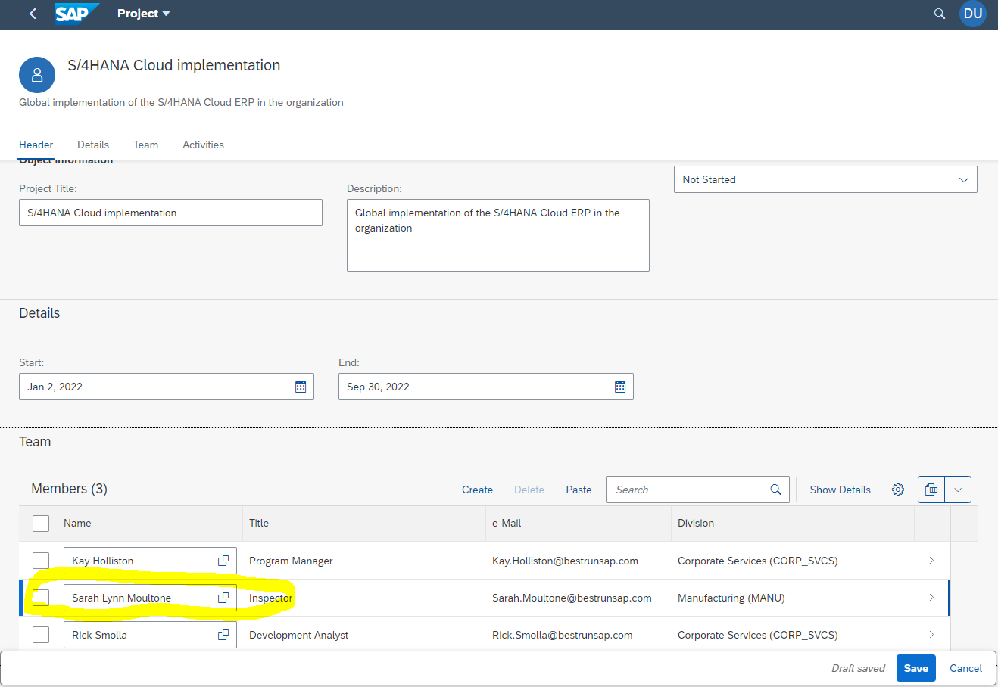Open the Start date calendar picker

pyautogui.click(x=301, y=387)
